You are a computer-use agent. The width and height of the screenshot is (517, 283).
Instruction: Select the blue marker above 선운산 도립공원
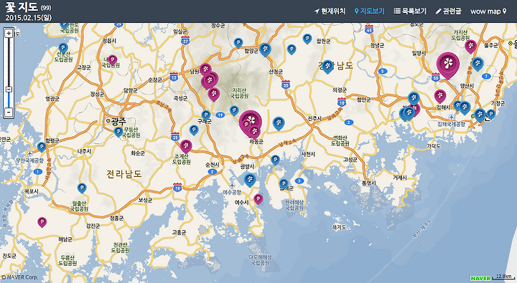pos(63,48)
